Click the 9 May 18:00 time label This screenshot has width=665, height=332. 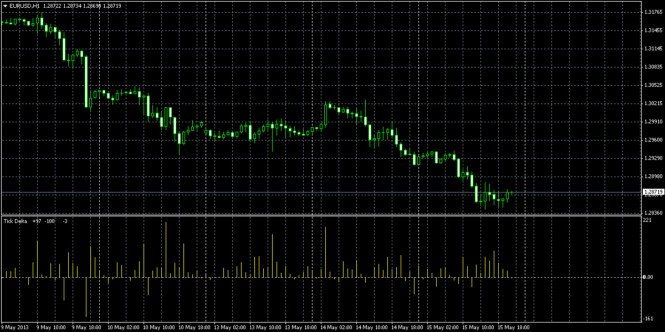click(x=87, y=327)
